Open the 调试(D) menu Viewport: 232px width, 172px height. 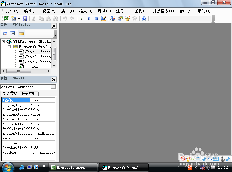[x=104, y=11]
